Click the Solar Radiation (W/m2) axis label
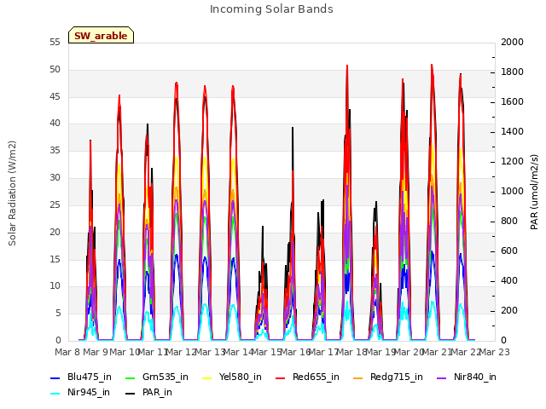This screenshot has height=409, width=546. pyautogui.click(x=12, y=193)
